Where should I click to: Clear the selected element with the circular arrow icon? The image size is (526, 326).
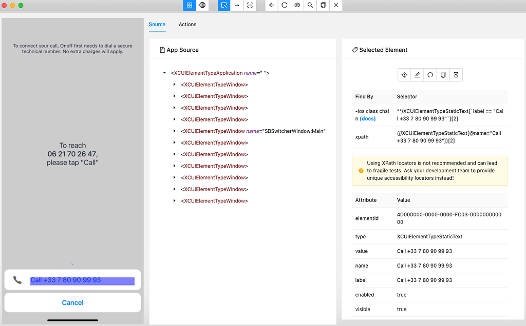click(x=430, y=75)
